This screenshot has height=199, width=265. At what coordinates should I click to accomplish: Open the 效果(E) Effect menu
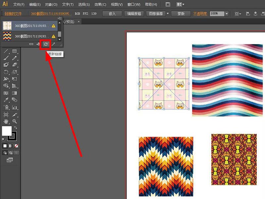click(100, 5)
